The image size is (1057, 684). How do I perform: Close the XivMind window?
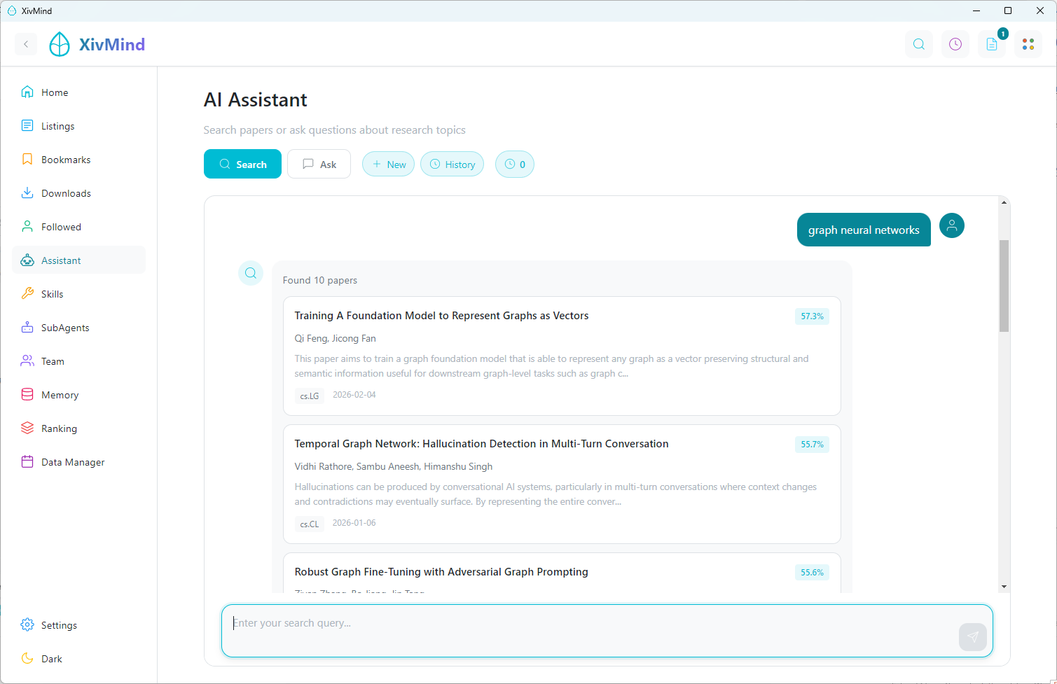(1040, 11)
